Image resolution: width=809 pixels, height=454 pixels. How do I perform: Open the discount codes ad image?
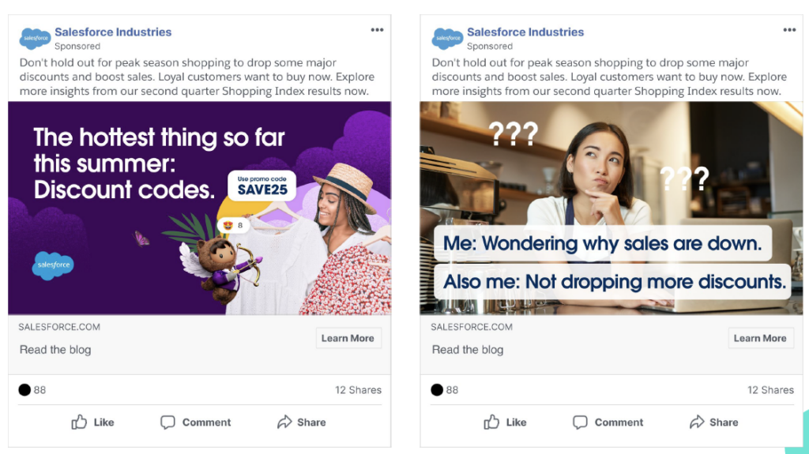point(200,208)
